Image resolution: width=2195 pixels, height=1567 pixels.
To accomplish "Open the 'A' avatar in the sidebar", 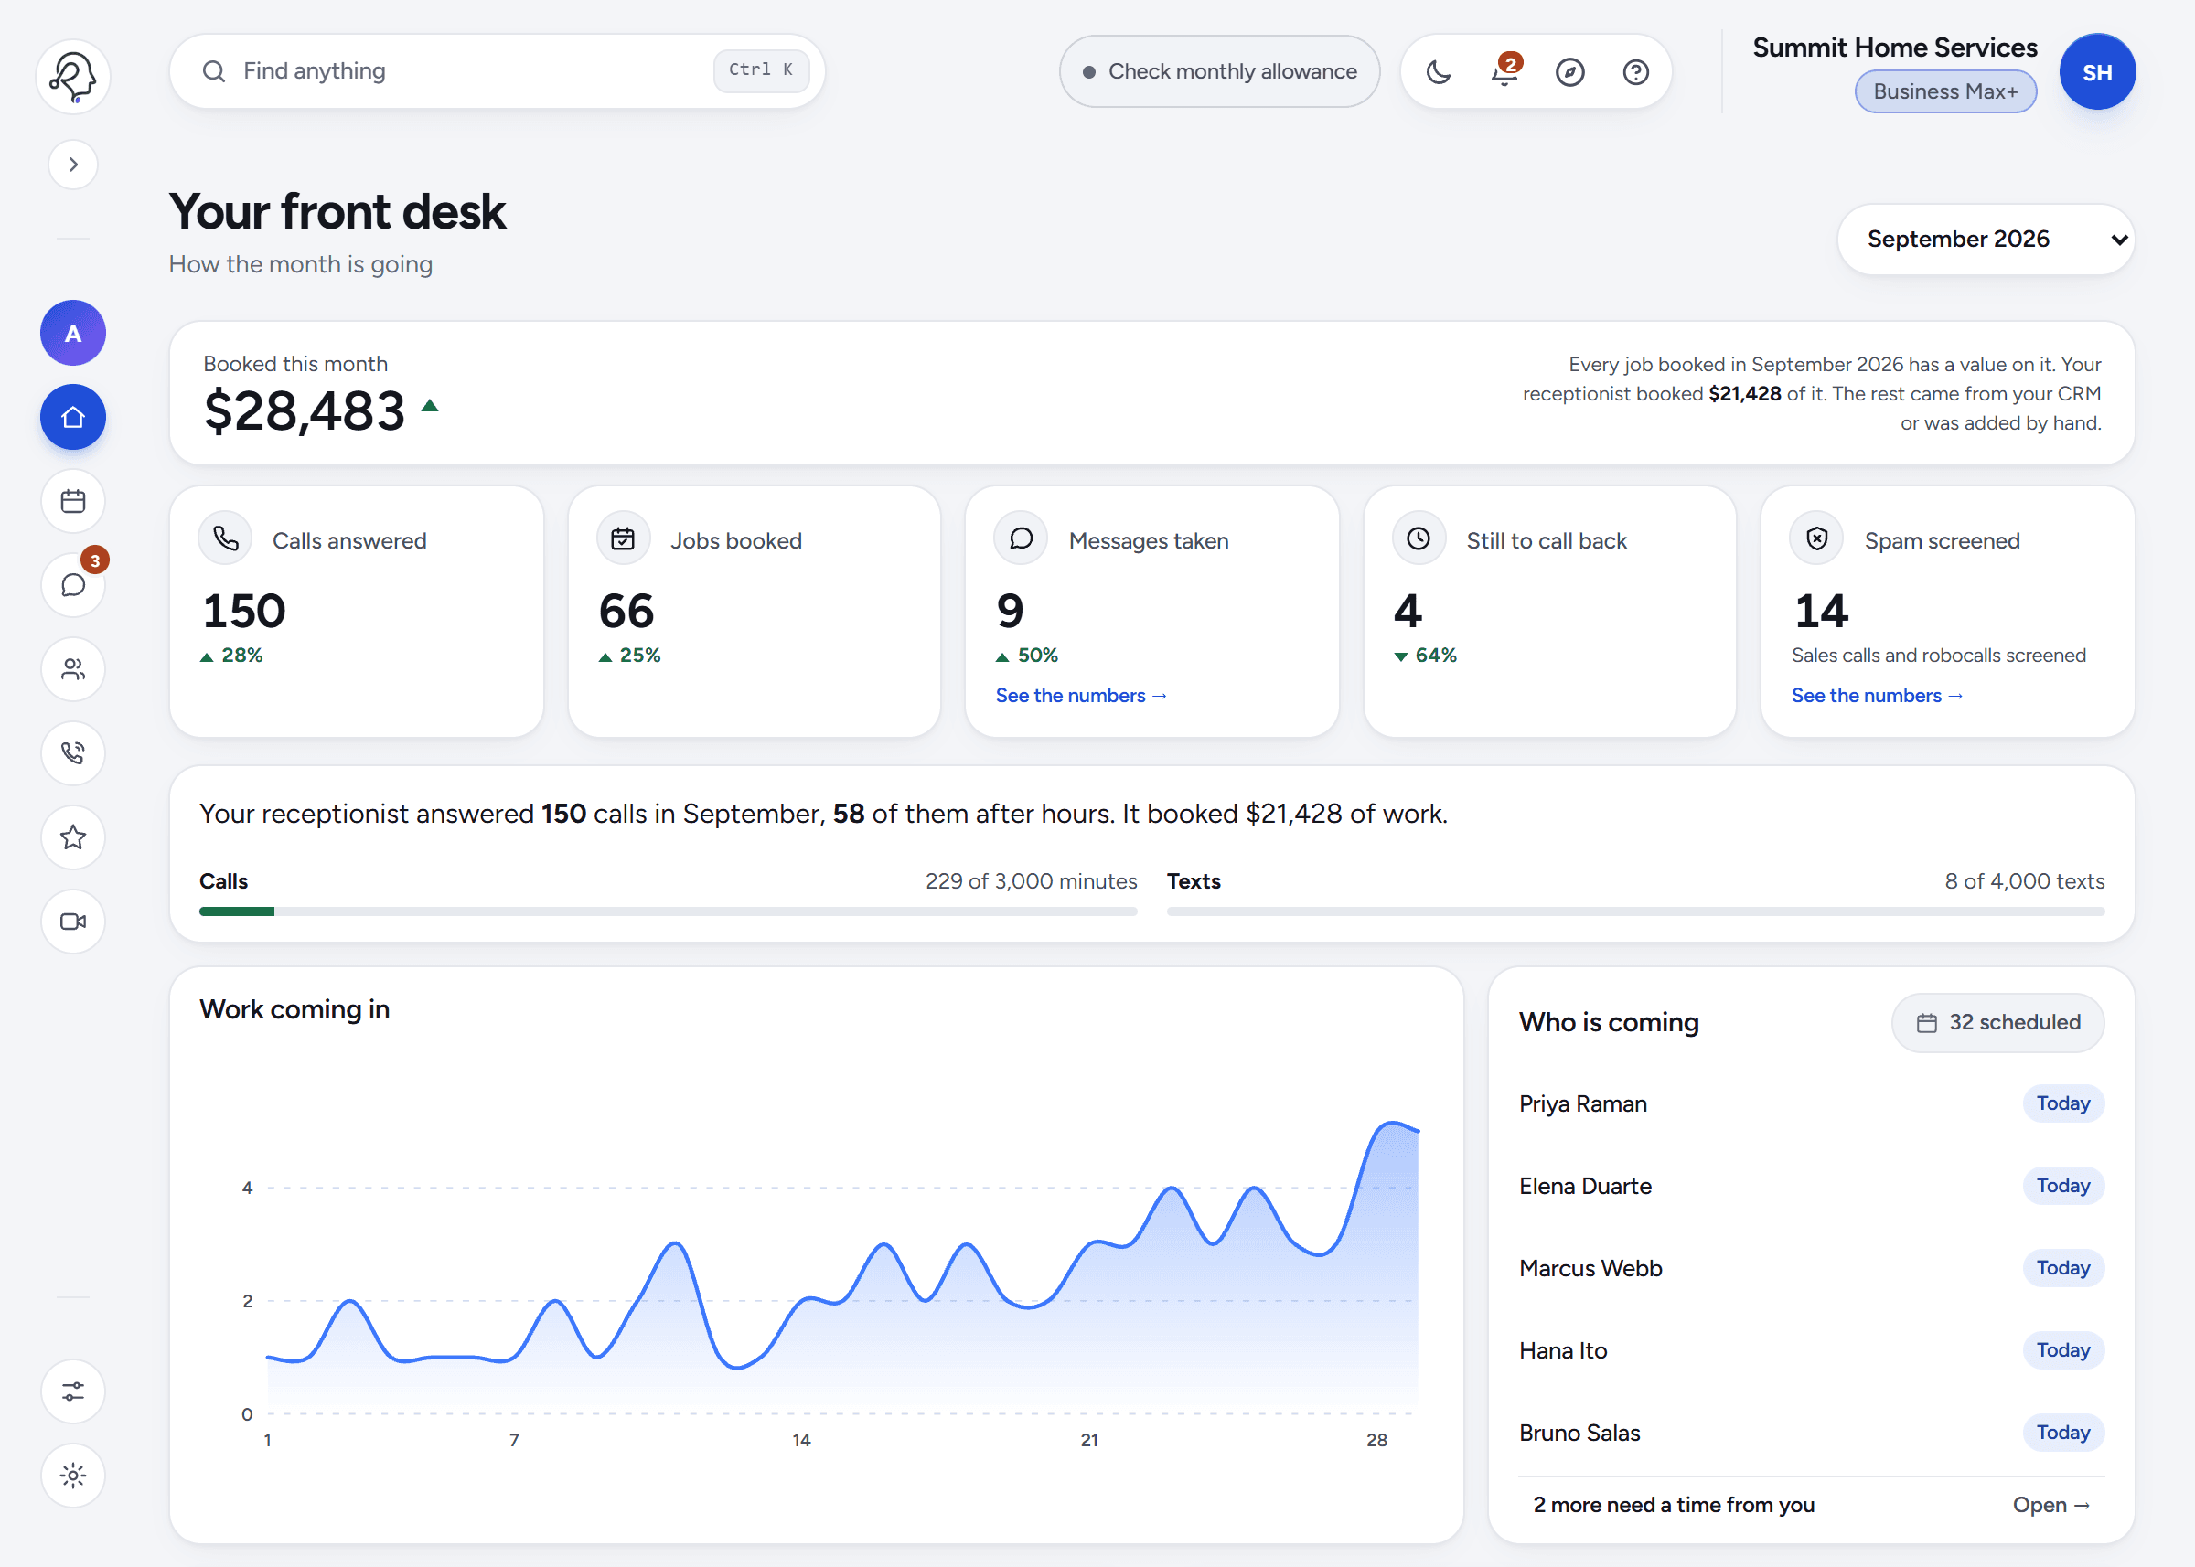I will 73,333.
